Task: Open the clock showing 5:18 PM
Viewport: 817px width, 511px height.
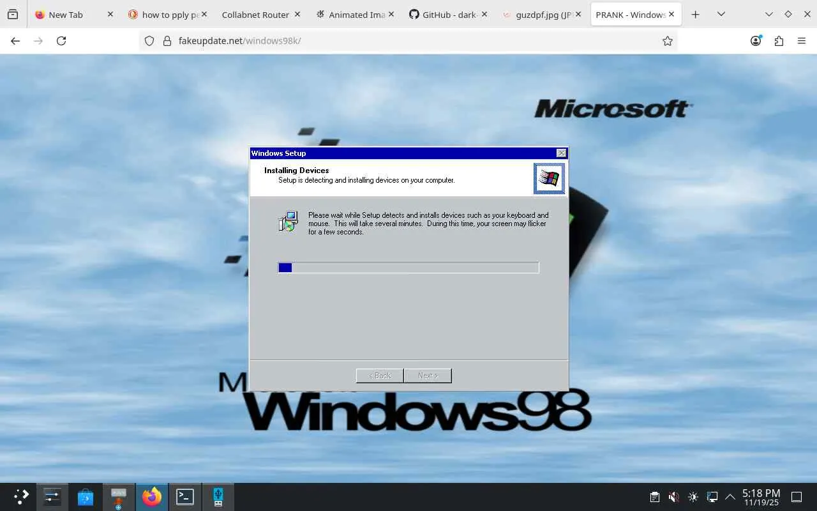Action: coord(761,497)
